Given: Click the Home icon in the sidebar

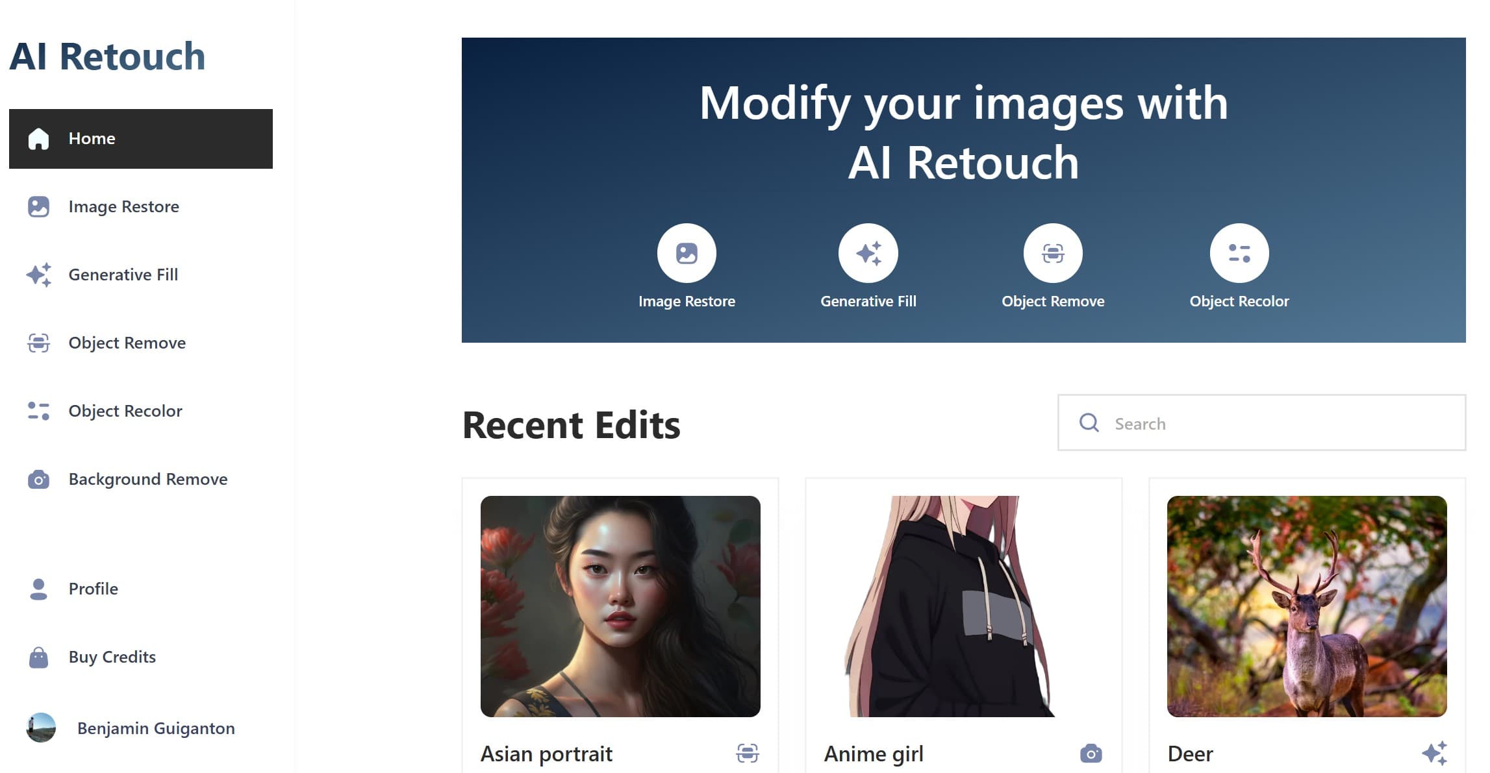Looking at the screenshot, I should [39, 138].
